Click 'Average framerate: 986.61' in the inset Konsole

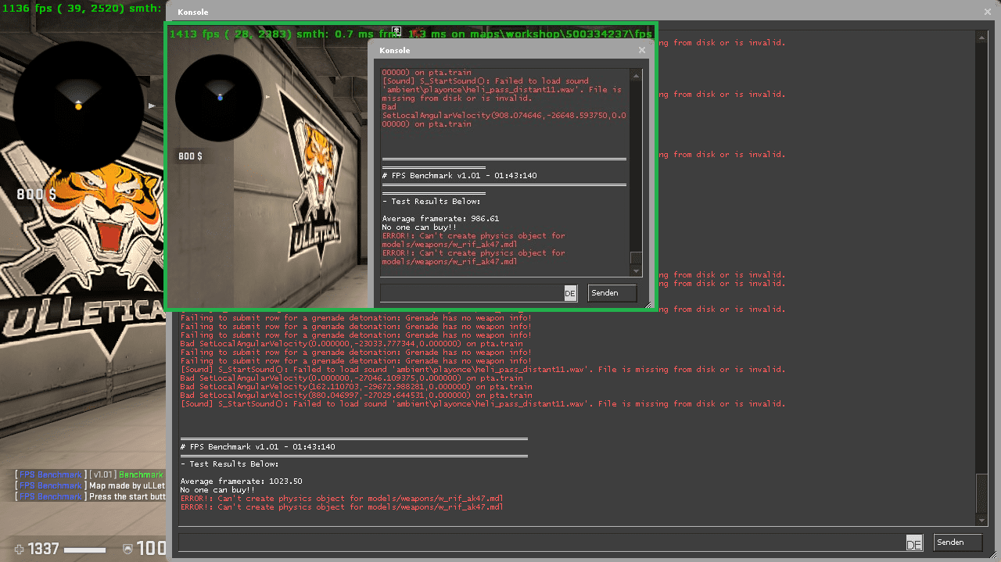point(440,219)
